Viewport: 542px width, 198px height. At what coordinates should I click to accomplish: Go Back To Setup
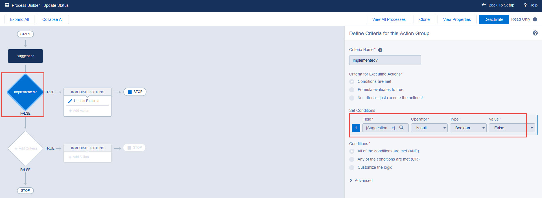click(x=498, y=5)
